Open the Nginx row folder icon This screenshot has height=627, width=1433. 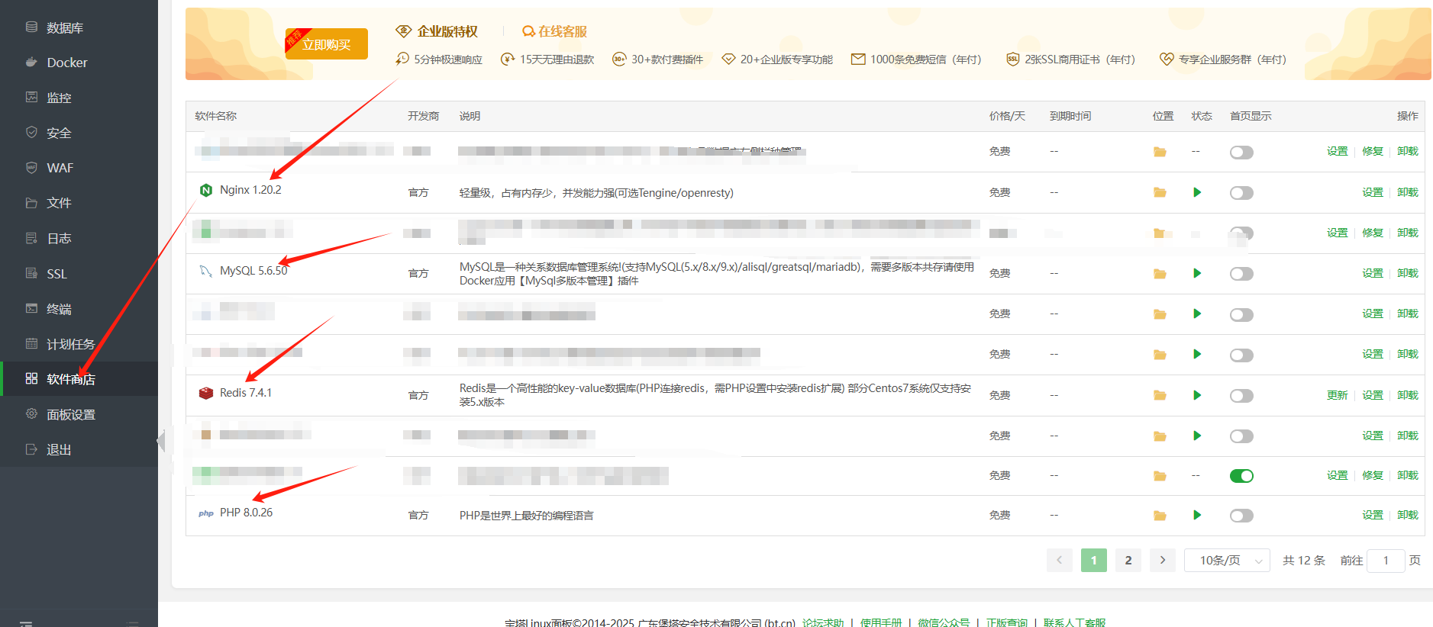coord(1160,192)
